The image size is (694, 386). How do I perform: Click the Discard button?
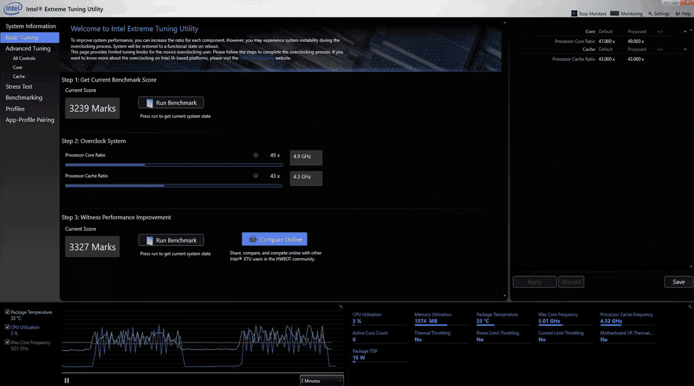click(571, 282)
